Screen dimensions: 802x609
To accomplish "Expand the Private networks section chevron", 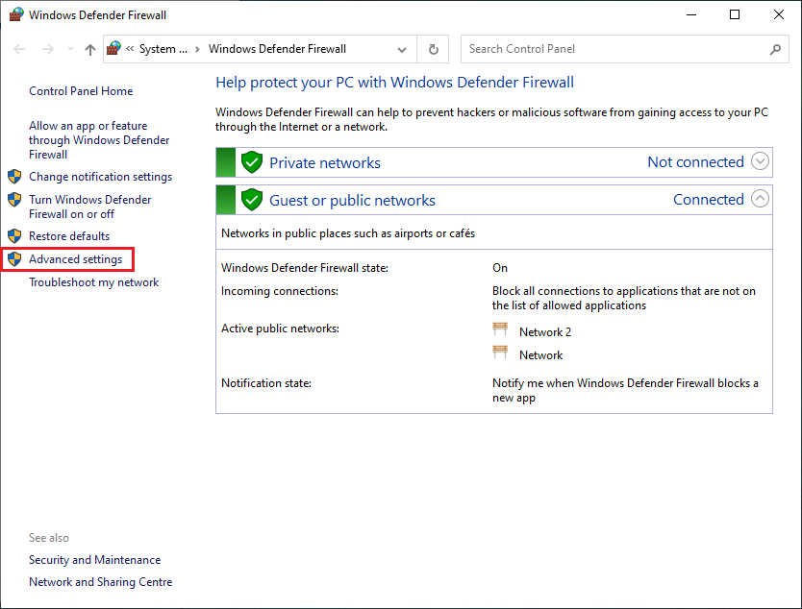I will coord(760,161).
